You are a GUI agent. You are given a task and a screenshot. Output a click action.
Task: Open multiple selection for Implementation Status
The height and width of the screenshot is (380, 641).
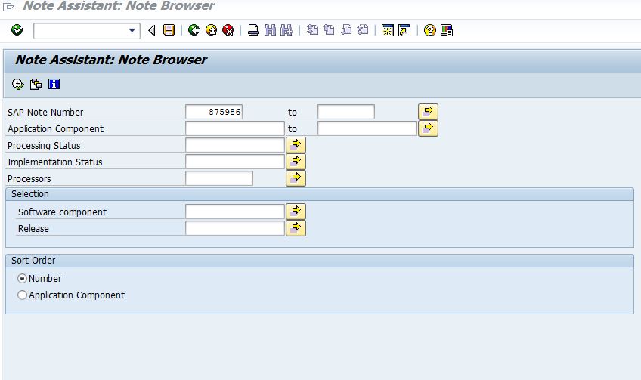click(x=296, y=162)
